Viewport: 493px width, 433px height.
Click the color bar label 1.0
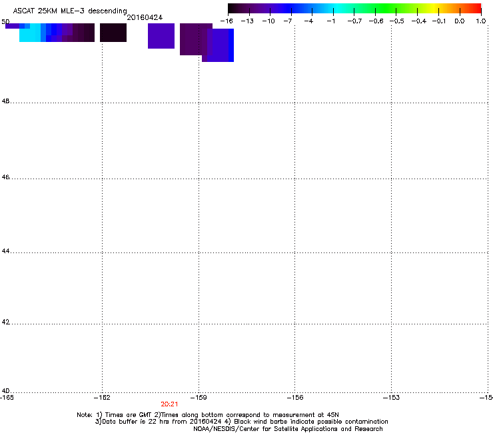point(481,21)
